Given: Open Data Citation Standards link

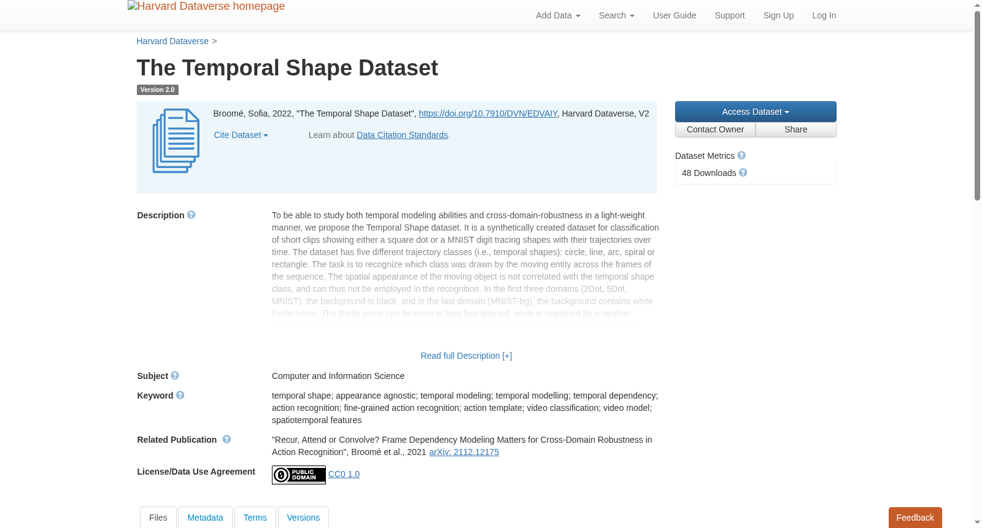Looking at the screenshot, I should click(402, 135).
